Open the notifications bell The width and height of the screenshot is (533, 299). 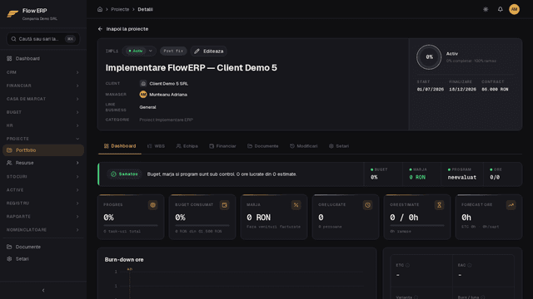pos(500,9)
